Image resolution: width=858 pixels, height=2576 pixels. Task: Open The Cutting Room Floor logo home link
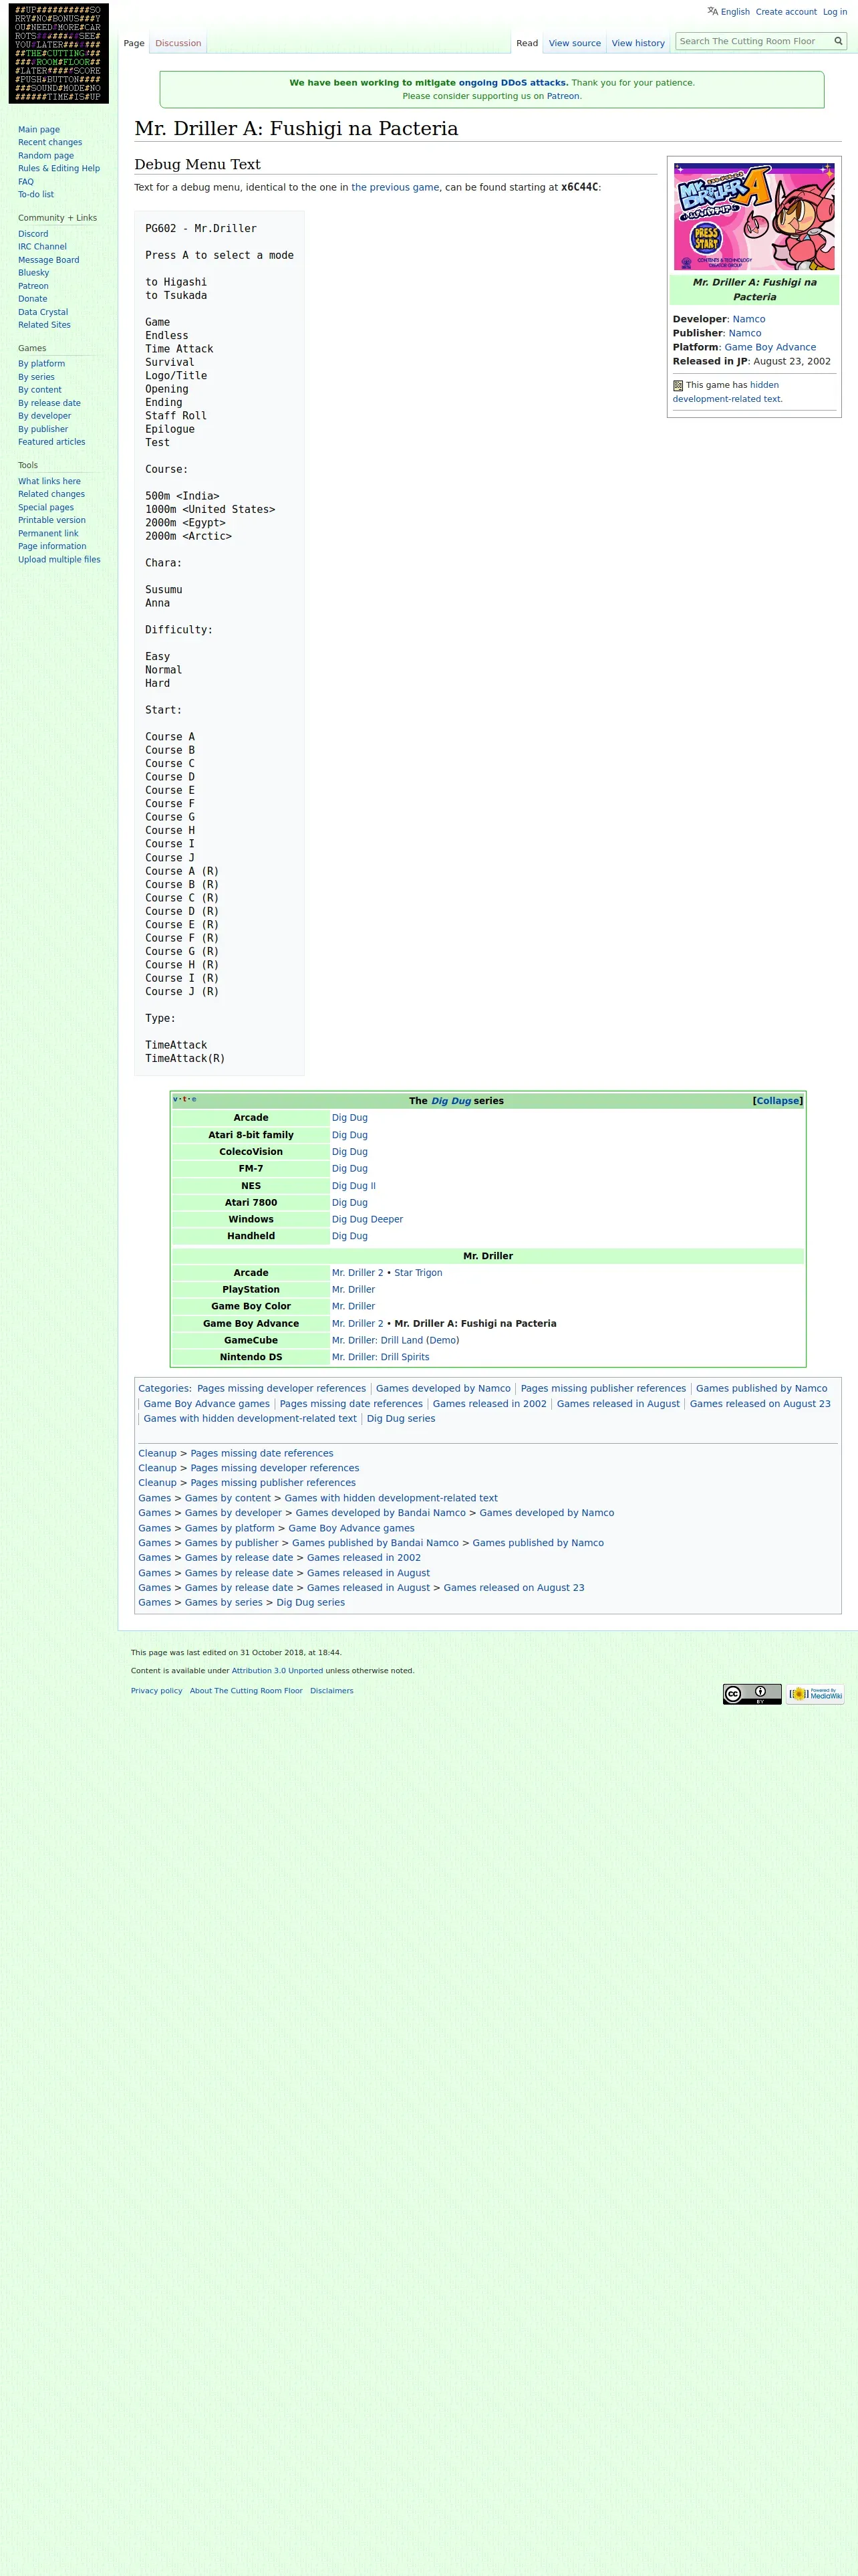click(x=59, y=53)
